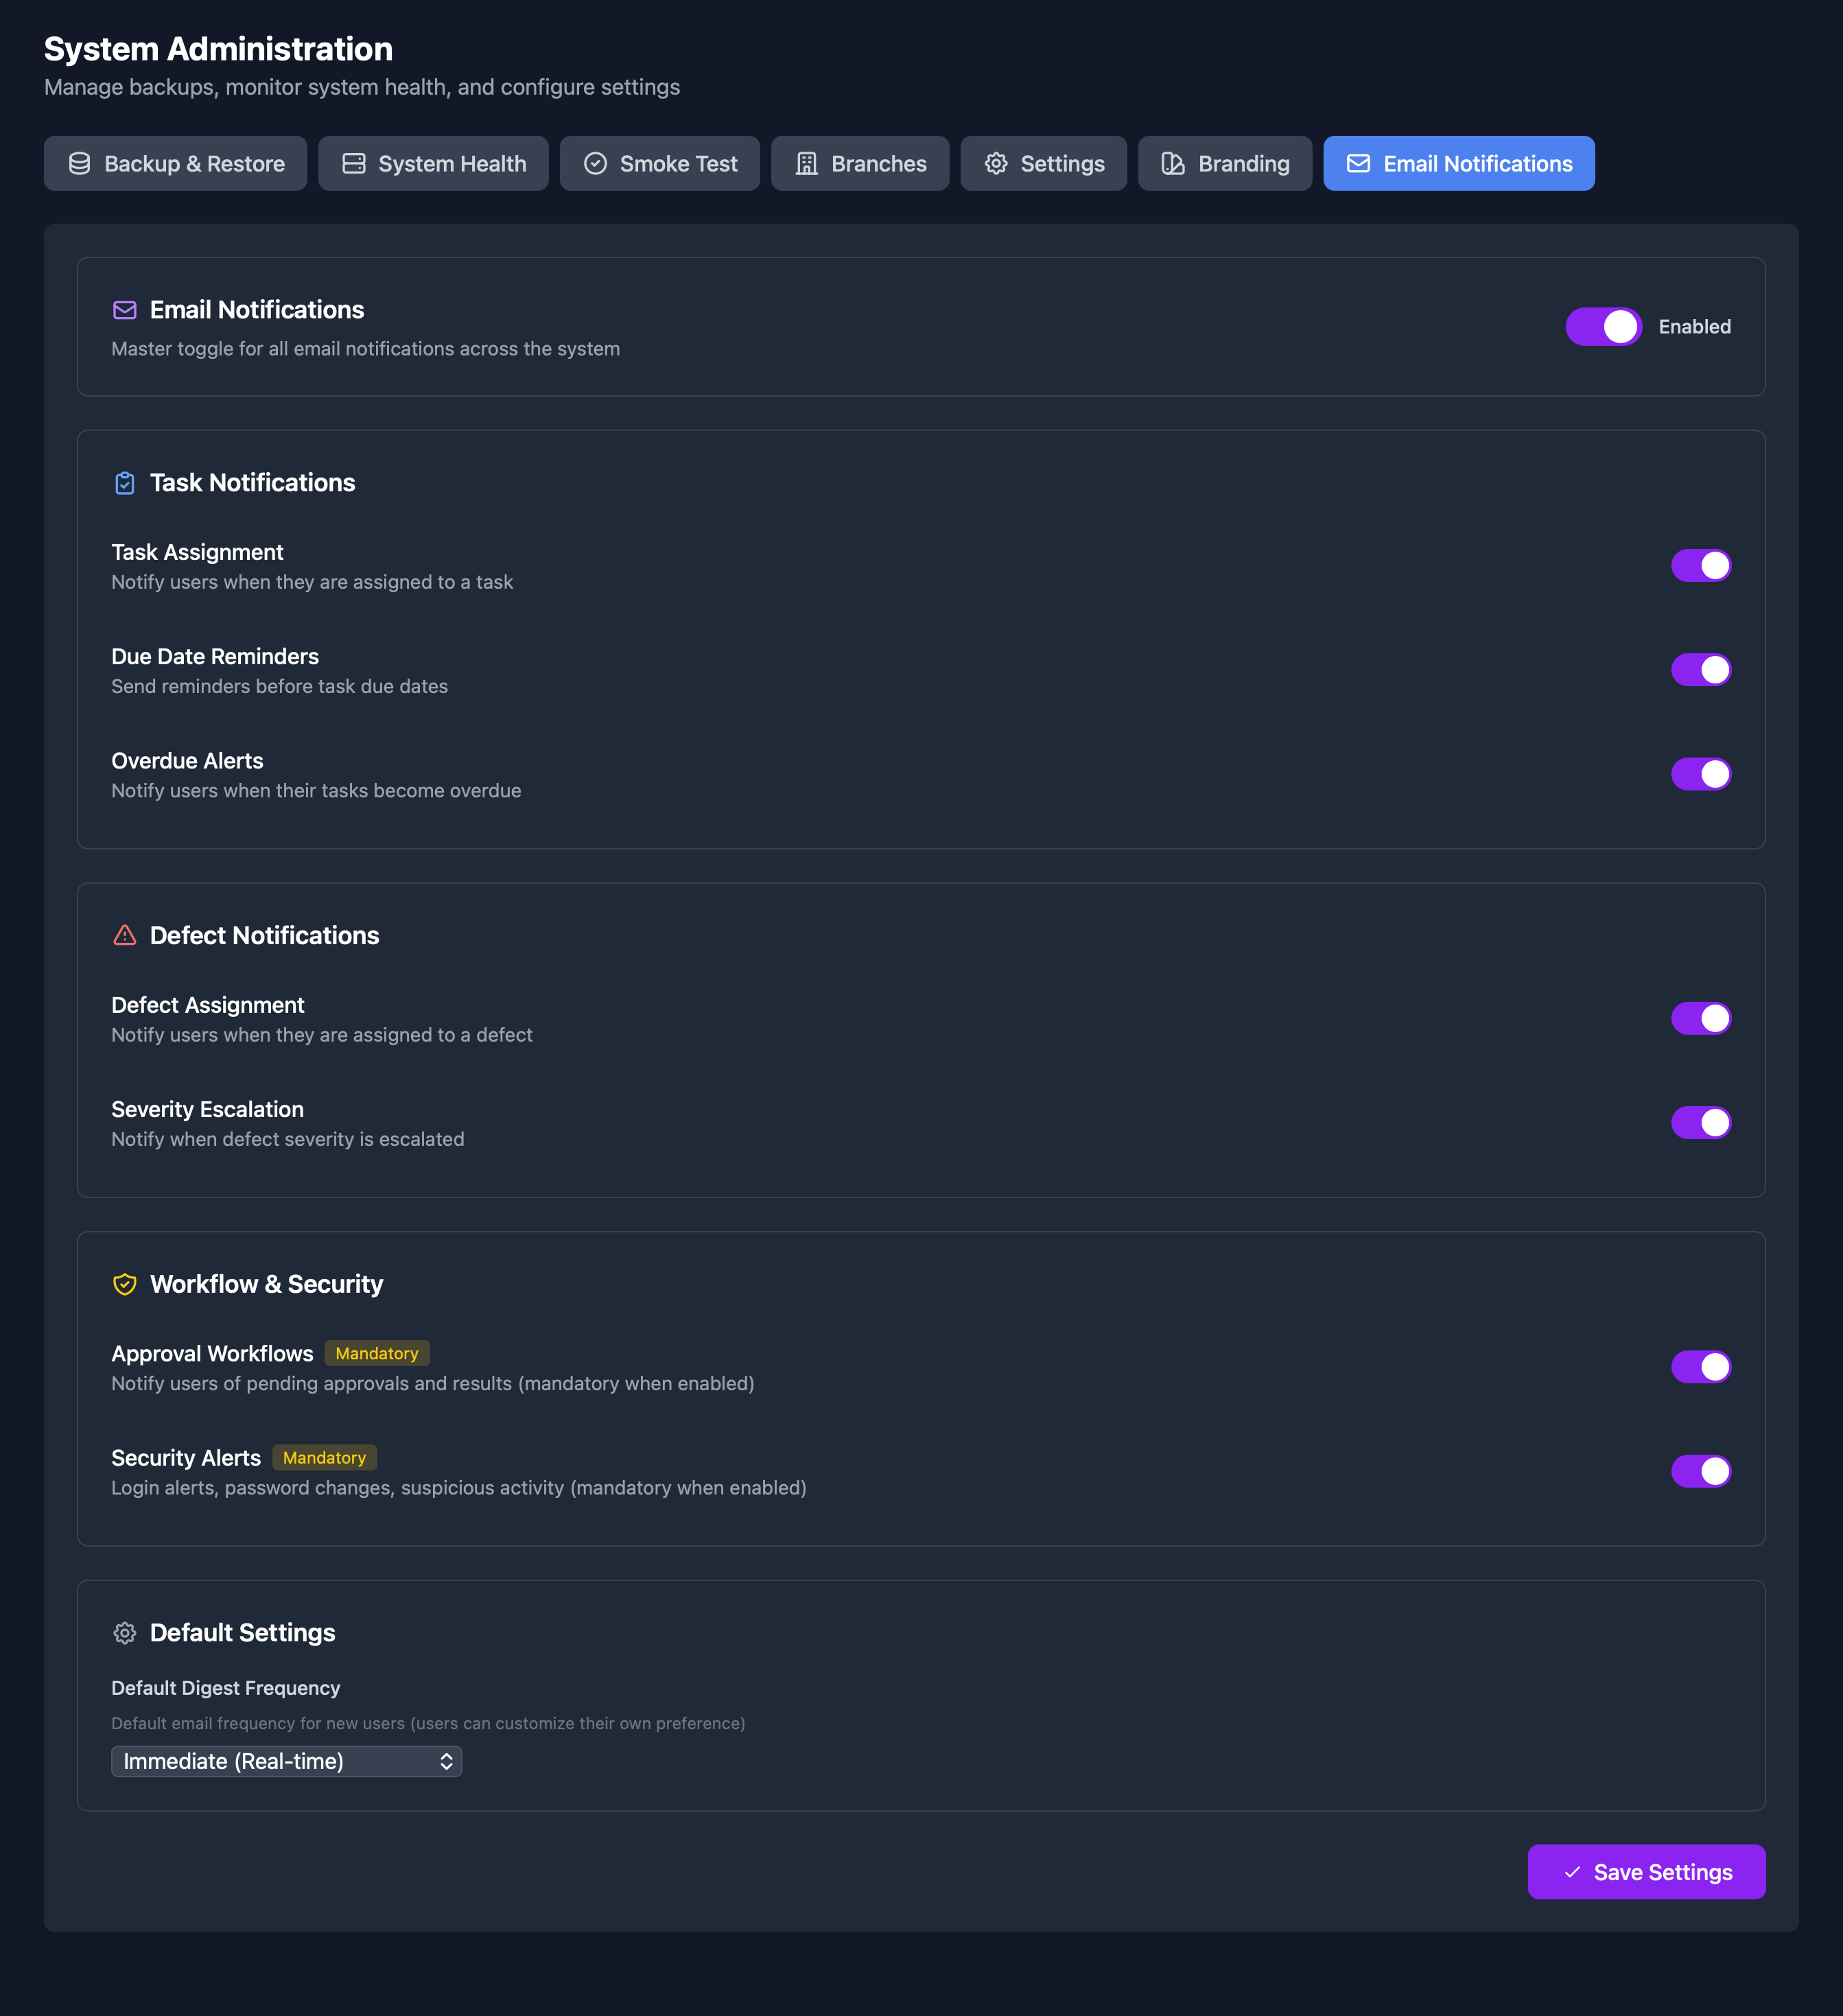Screen dimensions: 1843x2016
Task: Switch to the System Health tab
Action: click(x=433, y=164)
